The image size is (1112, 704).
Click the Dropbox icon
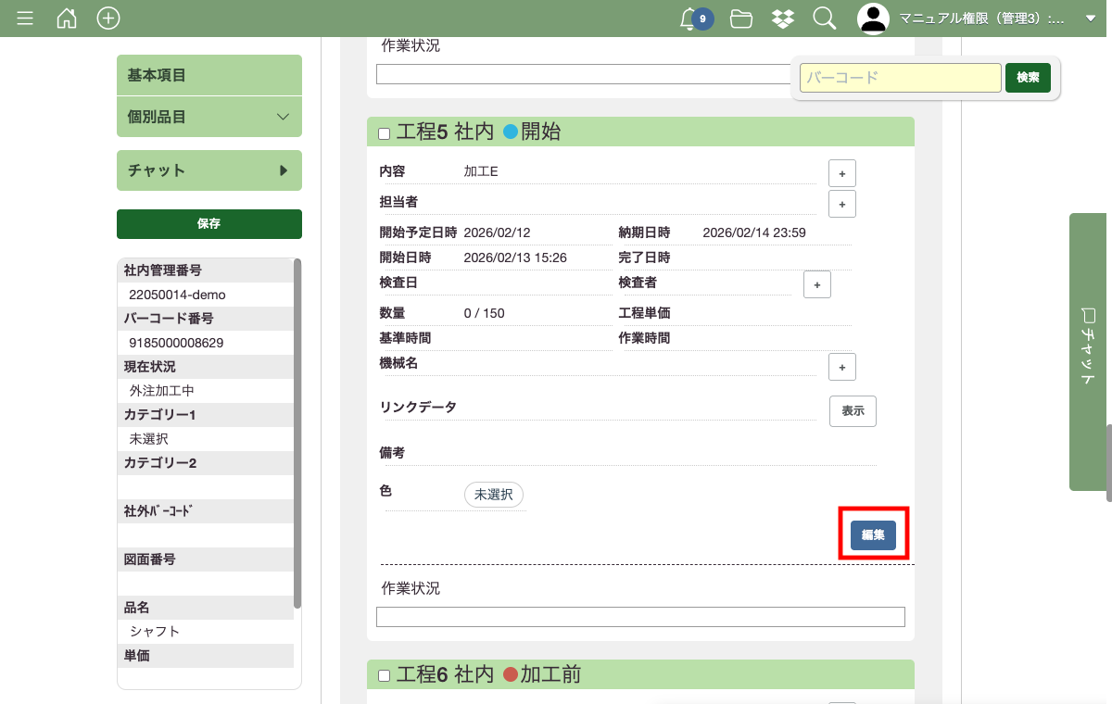[x=783, y=19]
